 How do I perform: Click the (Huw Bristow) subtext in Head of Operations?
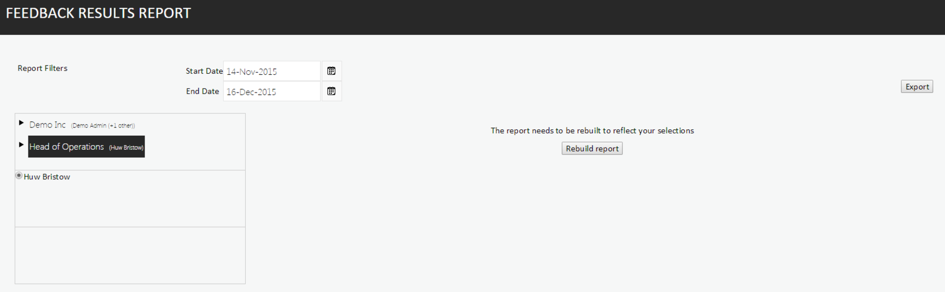pyautogui.click(x=126, y=147)
